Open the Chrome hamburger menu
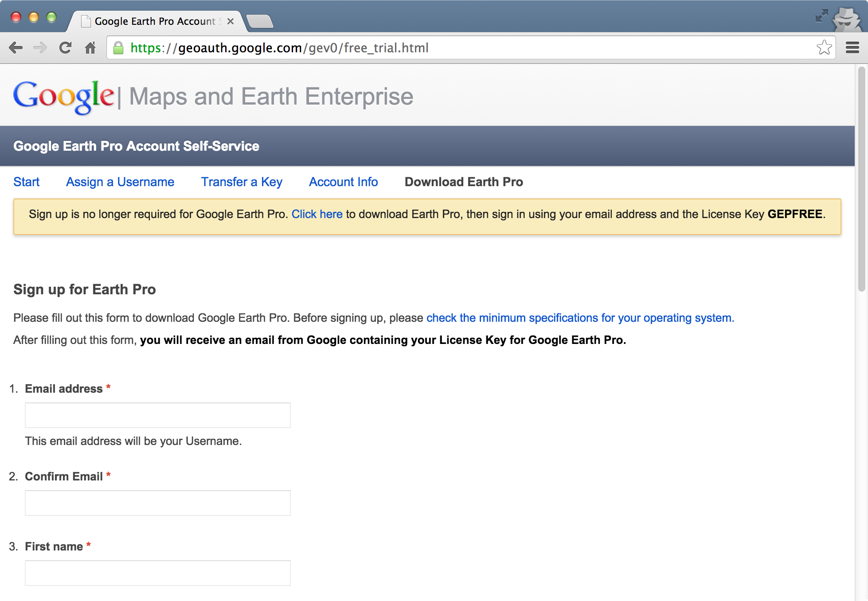This screenshot has height=601, width=868. coord(852,47)
